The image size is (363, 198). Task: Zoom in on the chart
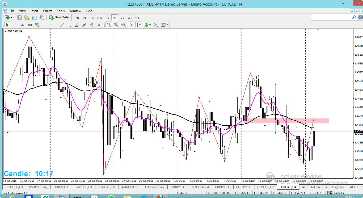116,25
